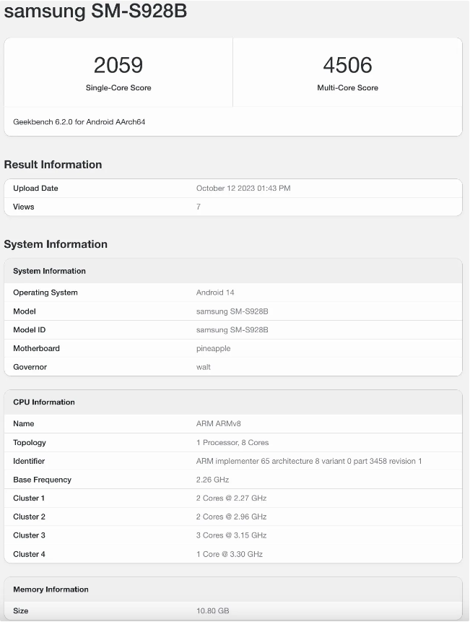Click the 2059 single-core score value
The image size is (470, 622).
(x=118, y=65)
